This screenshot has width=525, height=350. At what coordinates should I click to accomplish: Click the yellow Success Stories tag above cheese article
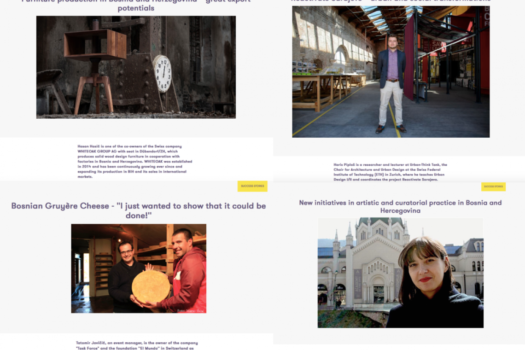pyautogui.click(x=252, y=186)
